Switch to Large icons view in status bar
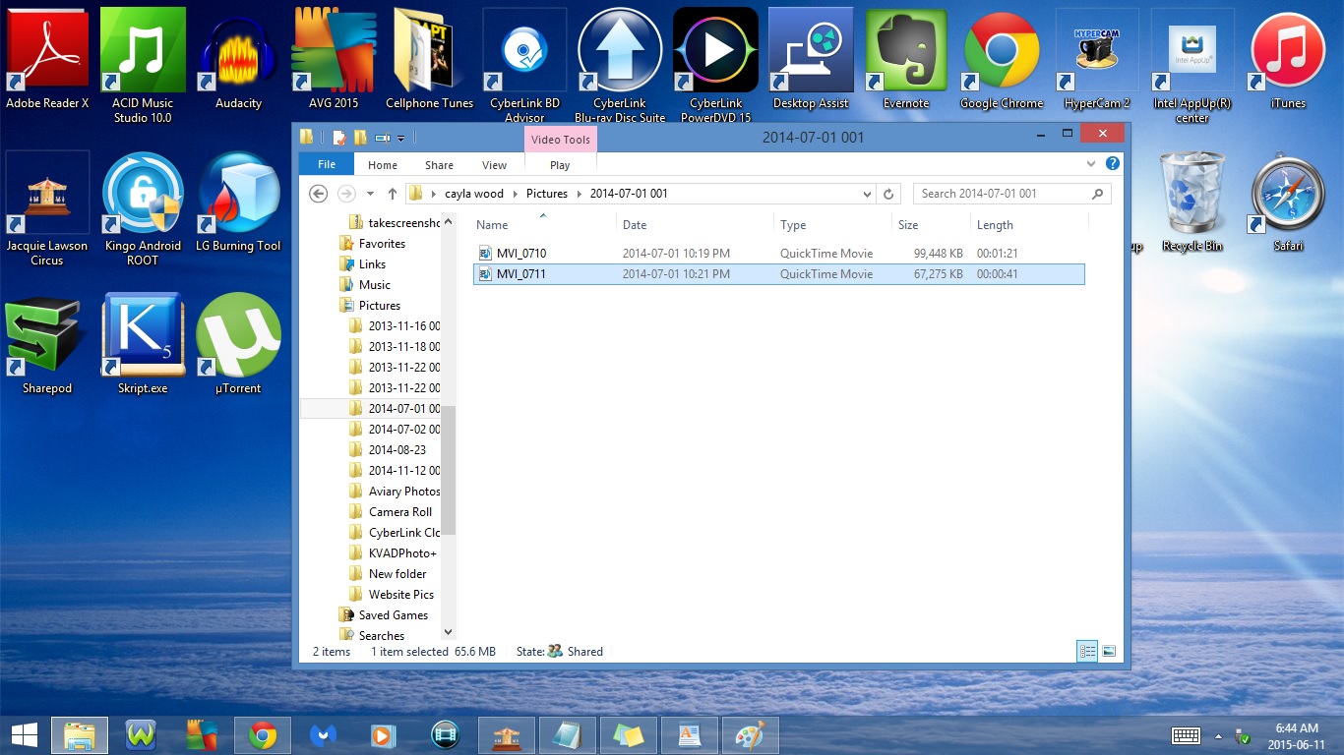This screenshot has height=755, width=1344. click(1109, 651)
